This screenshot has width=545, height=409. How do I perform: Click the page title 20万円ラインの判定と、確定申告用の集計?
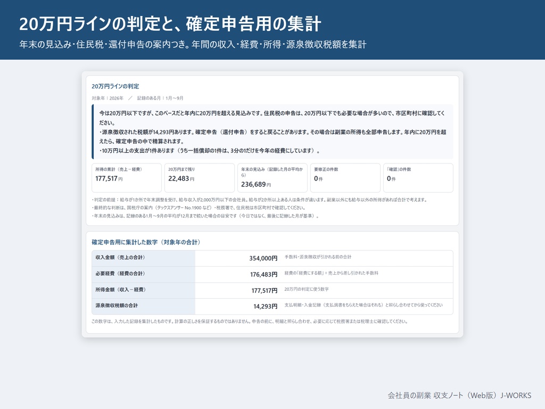pyautogui.click(x=170, y=23)
